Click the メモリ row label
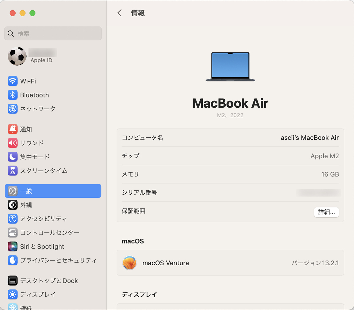Screen dimensions: 354x310 click(x=130, y=174)
